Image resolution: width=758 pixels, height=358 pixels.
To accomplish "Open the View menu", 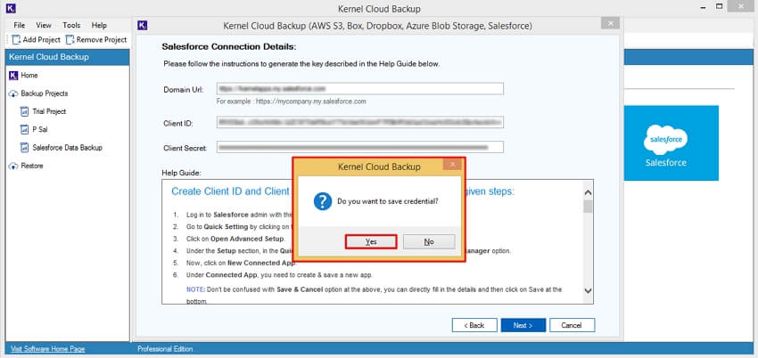I will click(x=44, y=25).
